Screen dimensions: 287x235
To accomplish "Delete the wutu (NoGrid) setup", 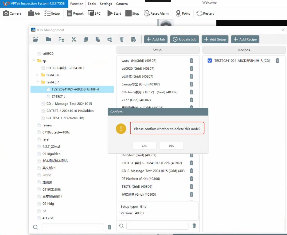I will (x=192, y=60).
